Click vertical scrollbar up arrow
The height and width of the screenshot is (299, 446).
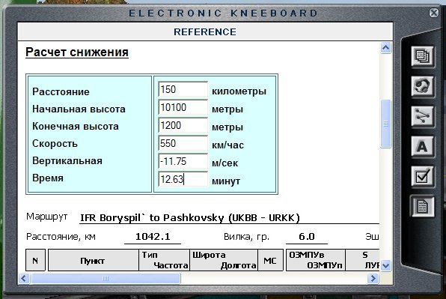pyautogui.click(x=385, y=47)
